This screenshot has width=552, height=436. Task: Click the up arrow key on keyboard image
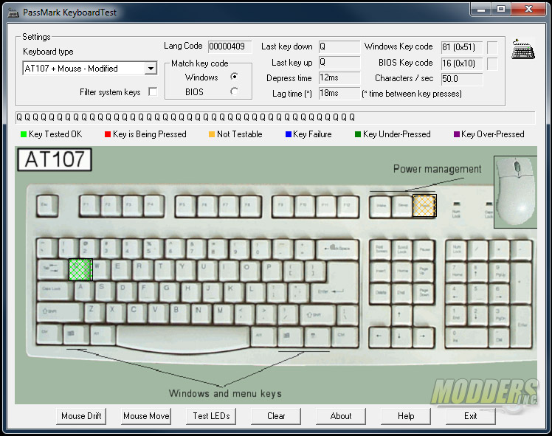click(401, 314)
